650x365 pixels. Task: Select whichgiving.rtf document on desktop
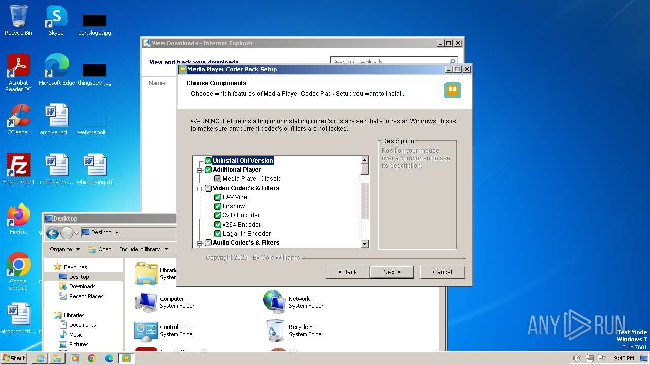point(94,169)
